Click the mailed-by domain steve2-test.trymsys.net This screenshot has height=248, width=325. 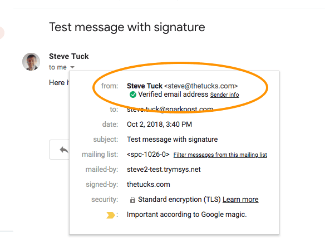coord(164,170)
